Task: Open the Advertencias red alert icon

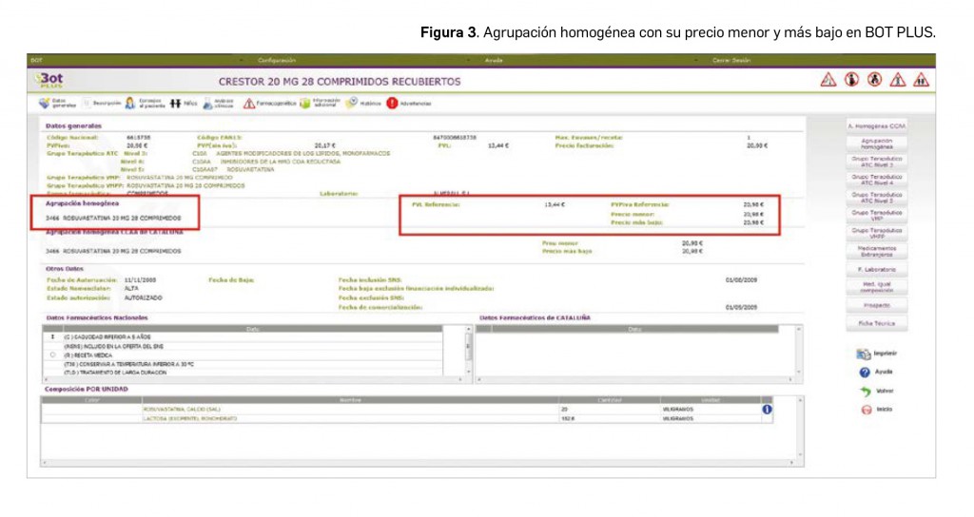Action: (392, 103)
